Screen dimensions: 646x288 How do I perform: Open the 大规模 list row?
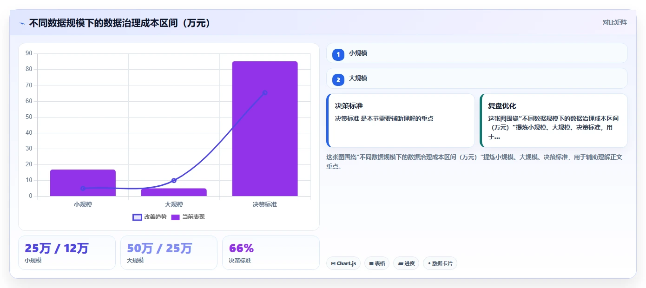click(x=477, y=78)
